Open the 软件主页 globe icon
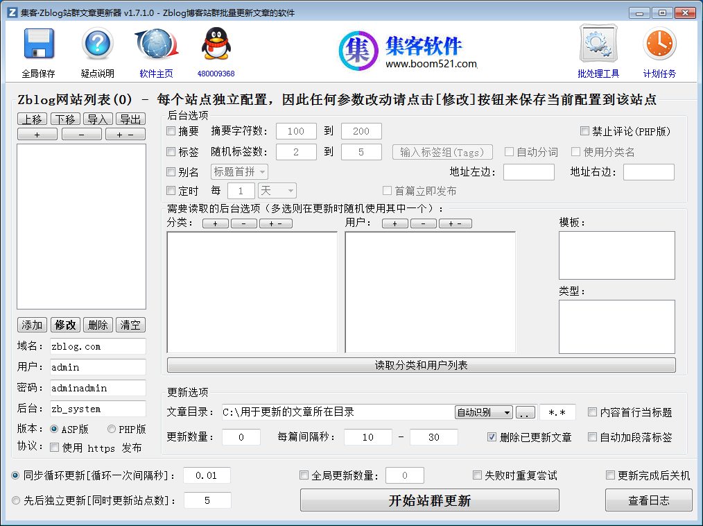Image resolution: width=703 pixels, height=526 pixels. tap(157, 44)
